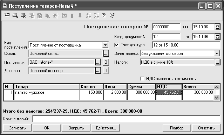The width and height of the screenshot is (224, 135).
Task: Sort rows descending Z to A
Action: (96, 15)
